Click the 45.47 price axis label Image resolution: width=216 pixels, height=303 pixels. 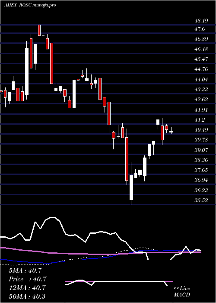[201, 59]
